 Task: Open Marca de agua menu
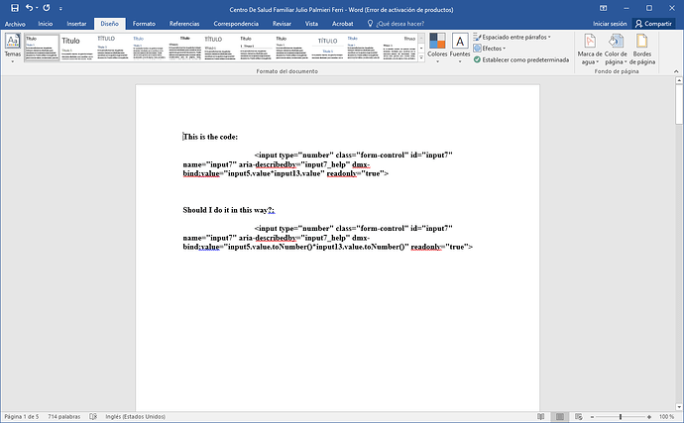(590, 50)
